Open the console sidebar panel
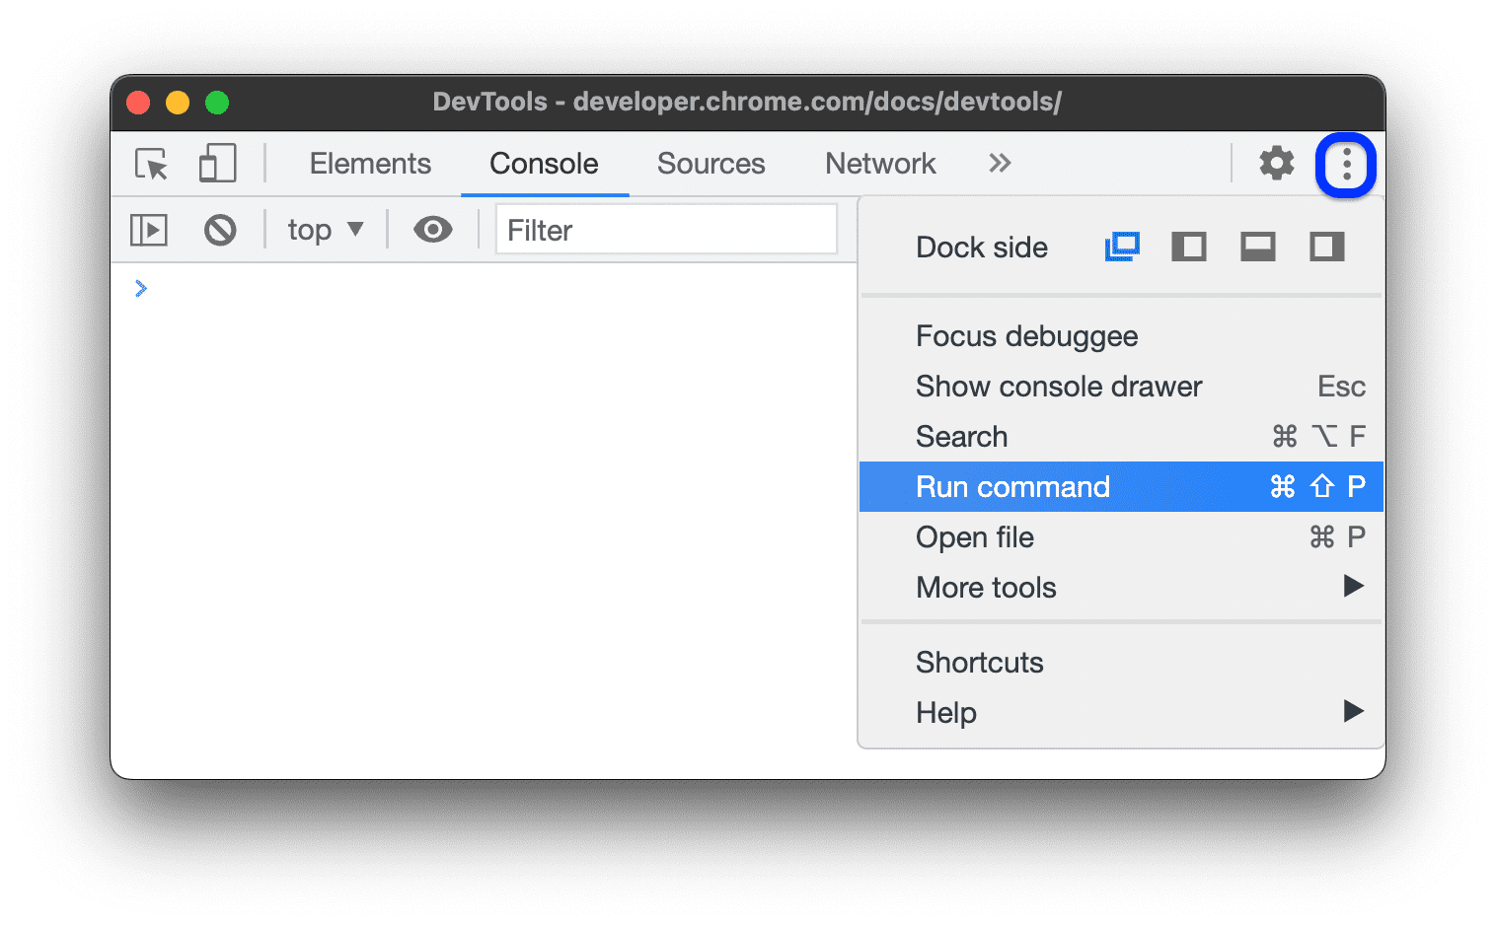 click(x=148, y=229)
